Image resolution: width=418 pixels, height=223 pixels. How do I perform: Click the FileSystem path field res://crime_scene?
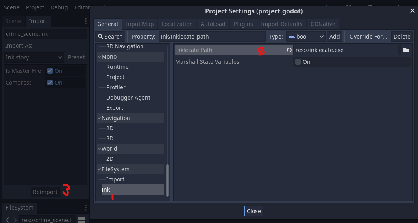[x=48, y=220]
